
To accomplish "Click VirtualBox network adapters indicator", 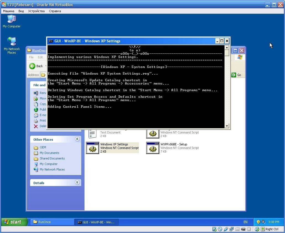I will click(231, 229).
